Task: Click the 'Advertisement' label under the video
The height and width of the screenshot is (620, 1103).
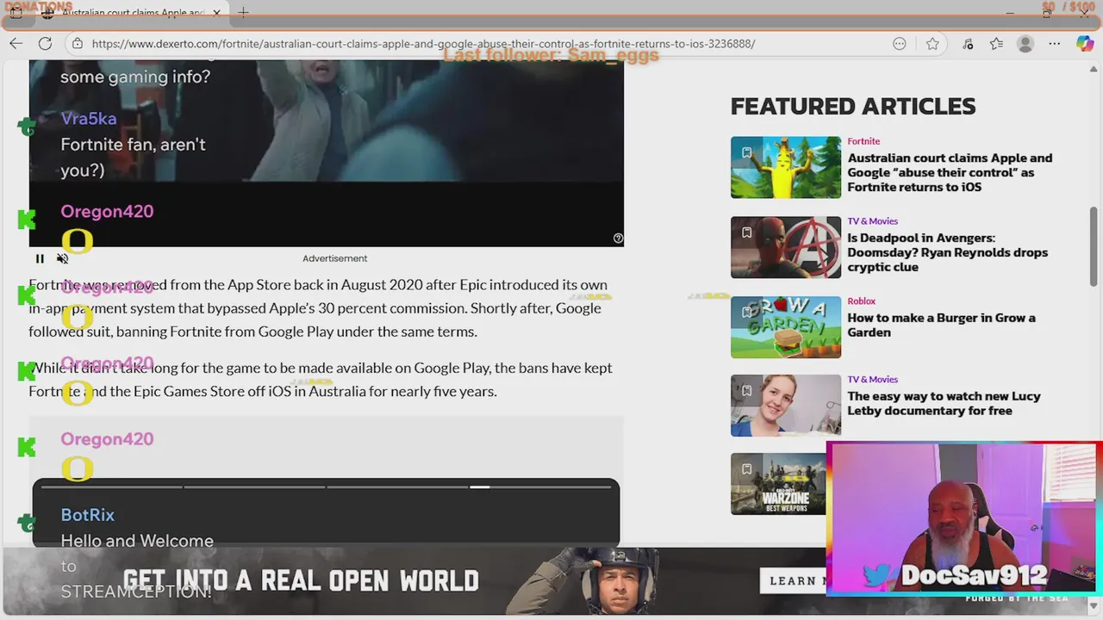Action: click(334, 258)
